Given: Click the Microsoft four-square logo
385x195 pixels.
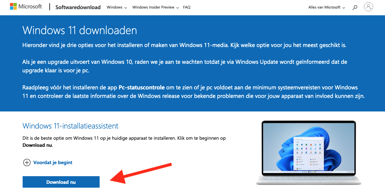Looking at the screenshot, I should 14,7.
